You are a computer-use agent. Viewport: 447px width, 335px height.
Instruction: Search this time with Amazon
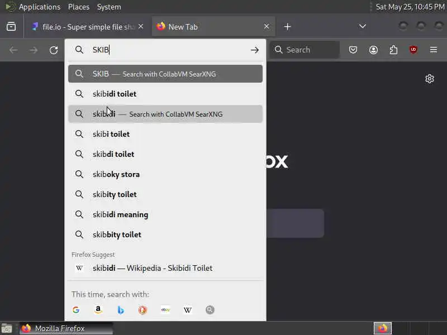click(x=98, y=310)
